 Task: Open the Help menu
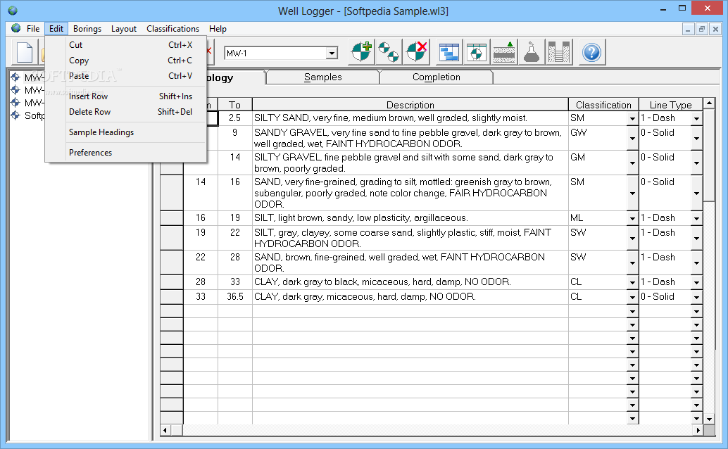218,28
